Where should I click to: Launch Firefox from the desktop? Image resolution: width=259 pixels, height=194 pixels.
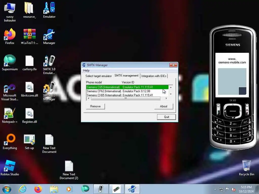tap(10, 36)
